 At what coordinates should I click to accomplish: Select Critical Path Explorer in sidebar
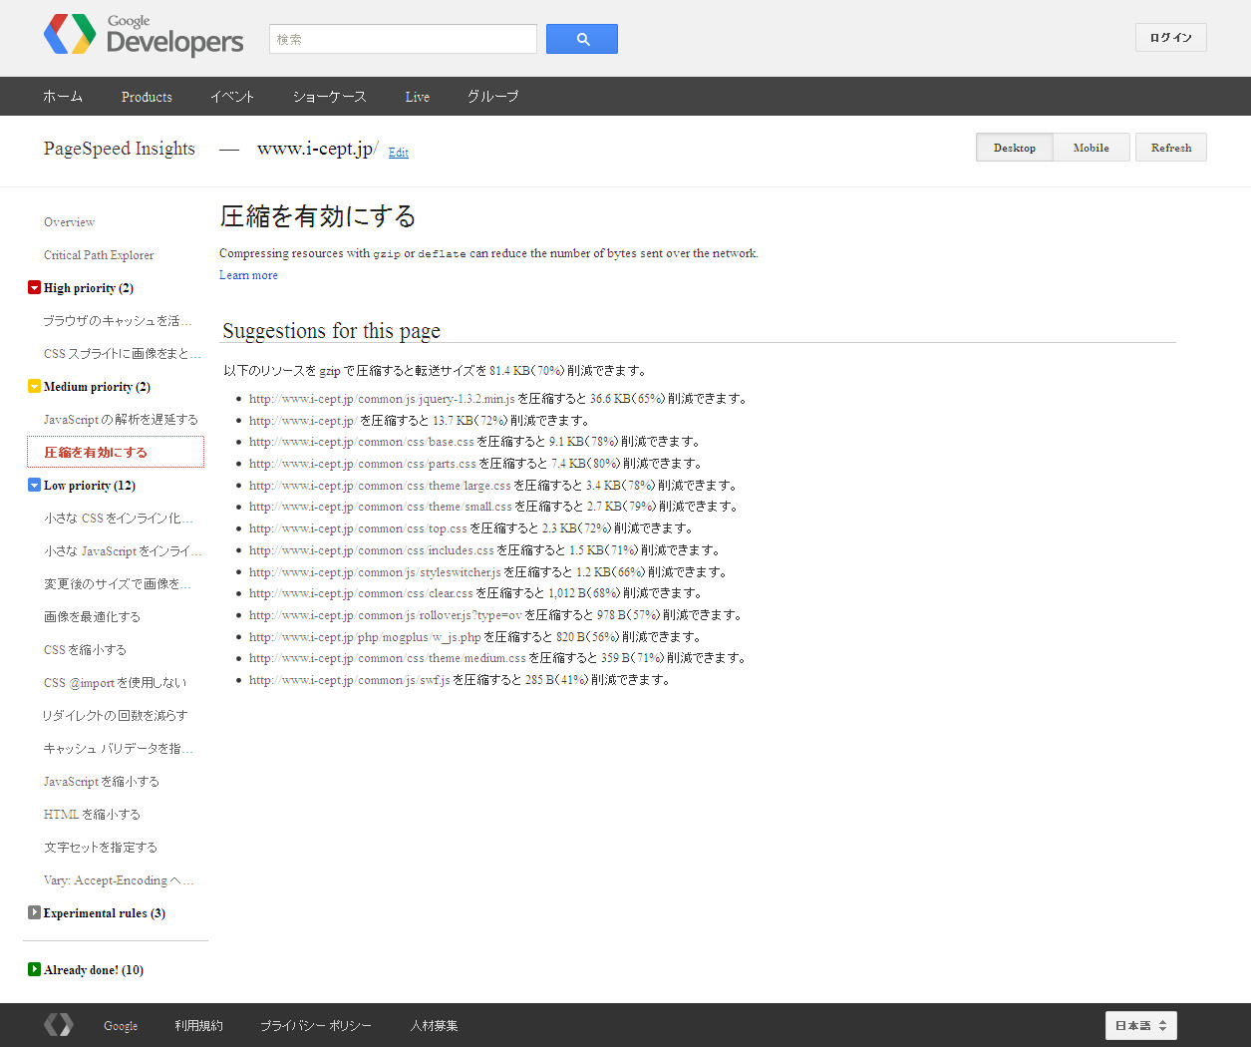click(99, 255)
